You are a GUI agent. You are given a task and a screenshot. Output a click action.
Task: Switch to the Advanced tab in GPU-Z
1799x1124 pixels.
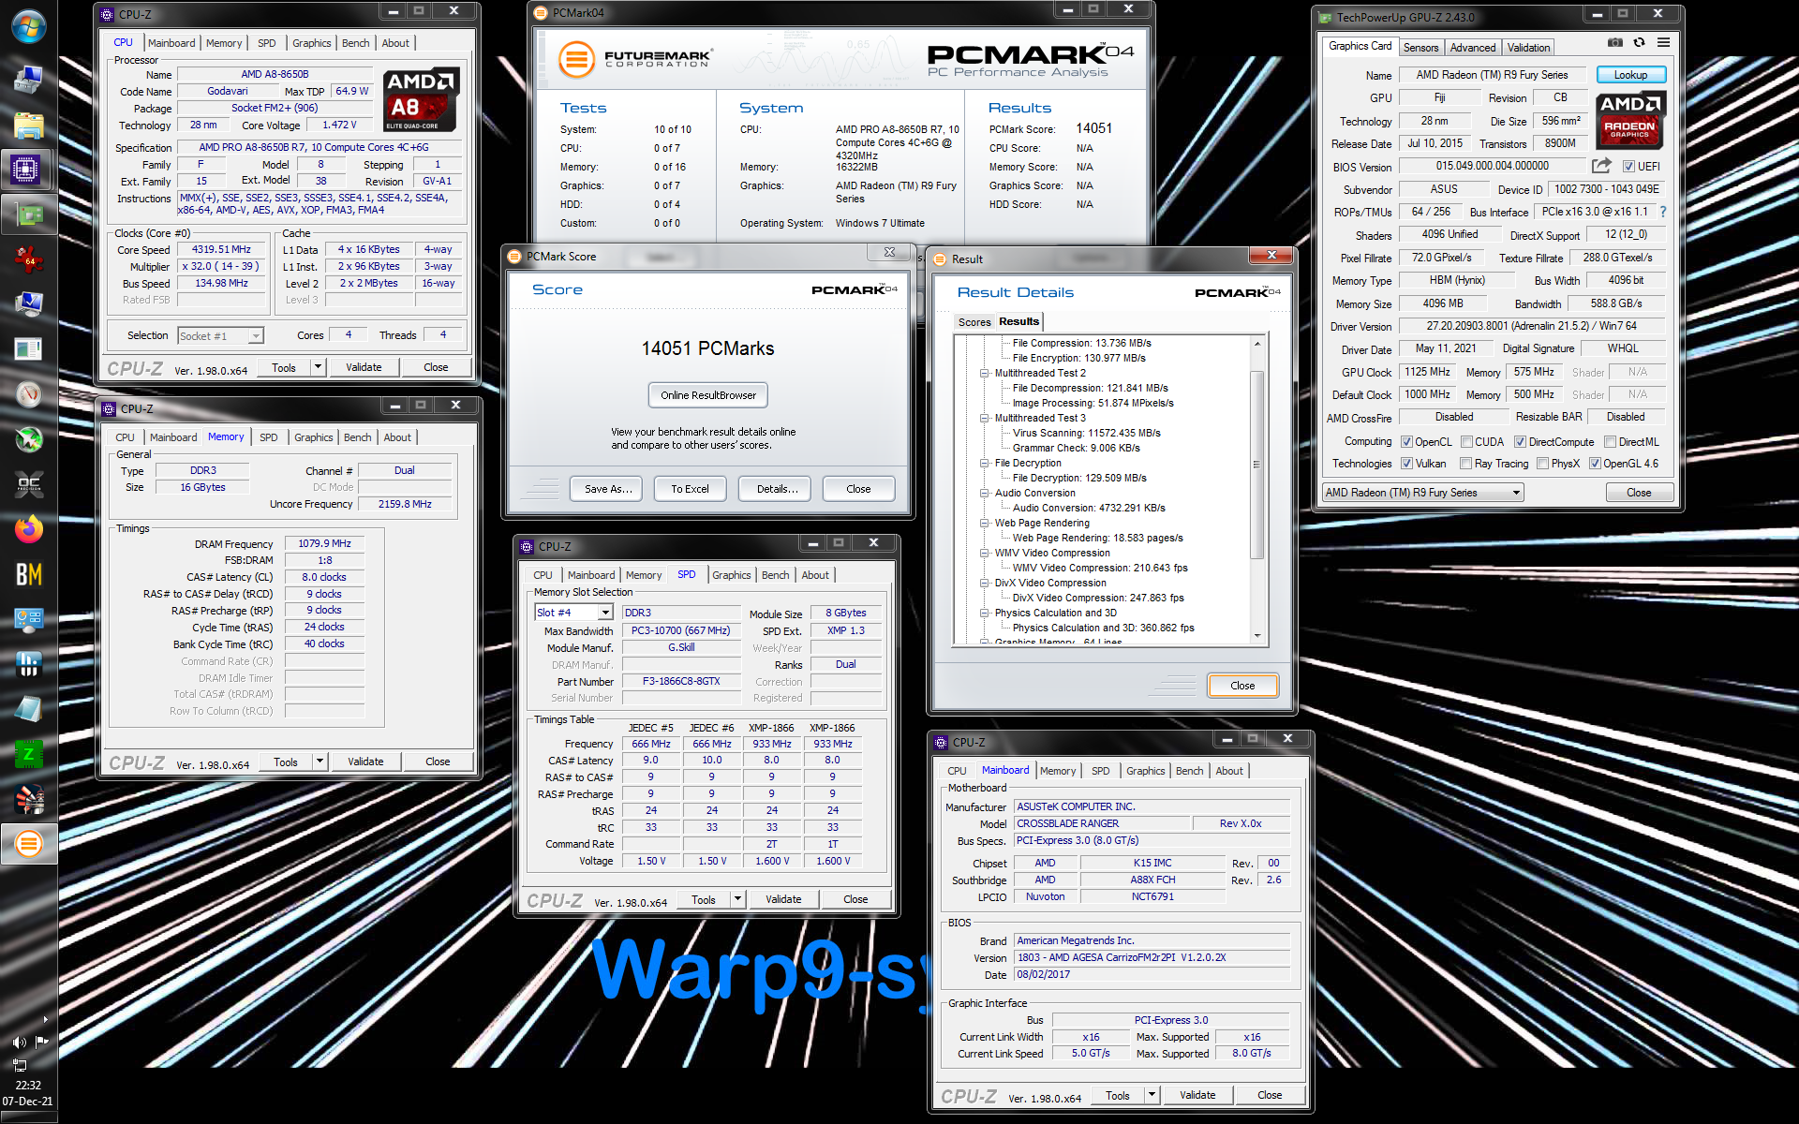pos(1472,48)
